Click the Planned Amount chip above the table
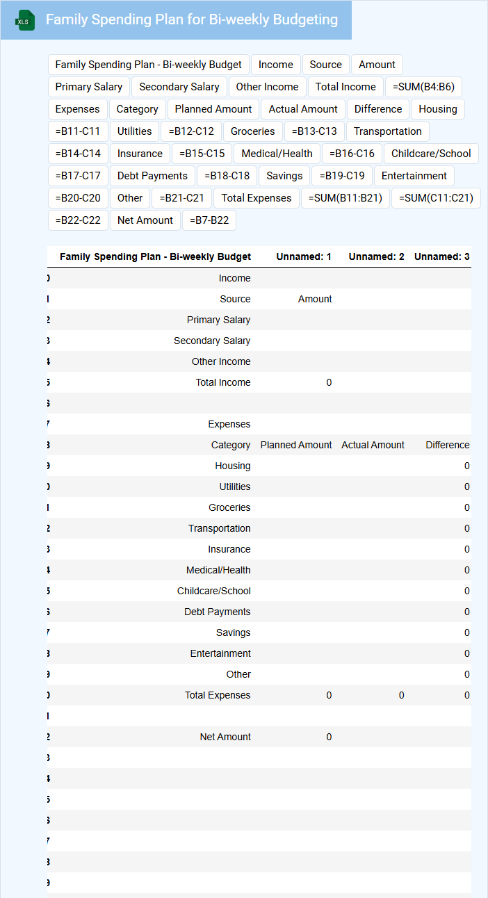The width and height of the screenshot is (488, 898). (x=213, y=109)
